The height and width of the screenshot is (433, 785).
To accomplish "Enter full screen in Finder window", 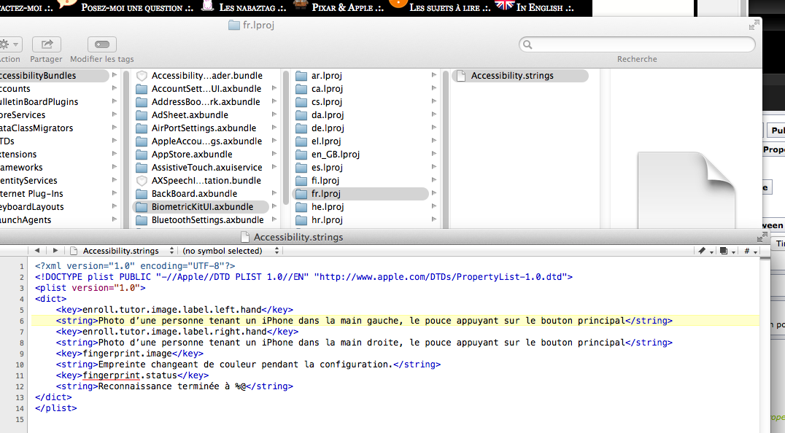I will pos(753,26).
